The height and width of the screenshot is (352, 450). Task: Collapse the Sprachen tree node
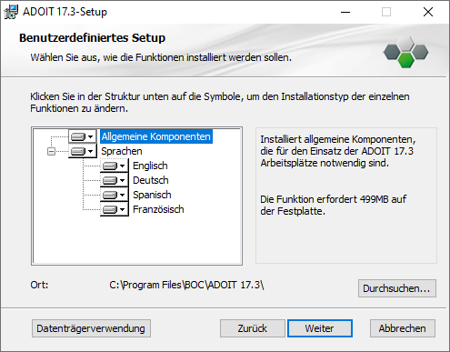pyautogui.click(x=52, y=151)
